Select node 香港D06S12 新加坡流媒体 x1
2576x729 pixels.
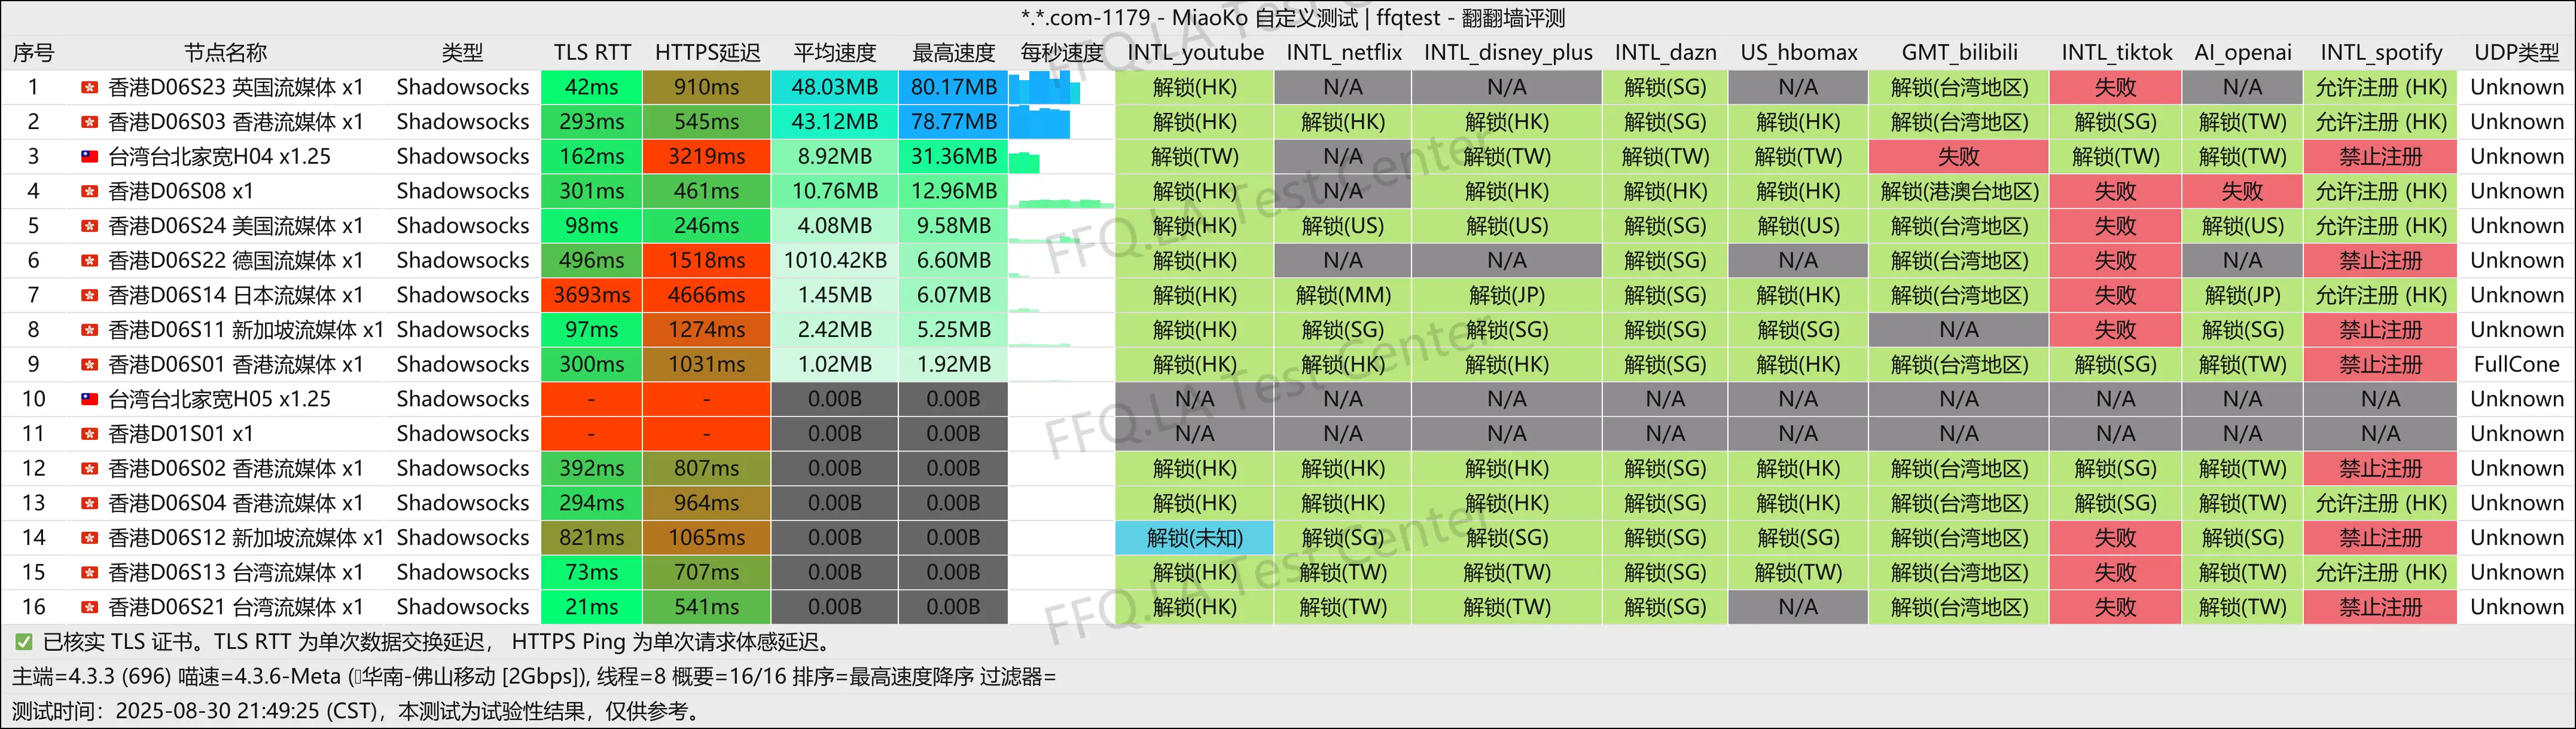tap(246, 538)
